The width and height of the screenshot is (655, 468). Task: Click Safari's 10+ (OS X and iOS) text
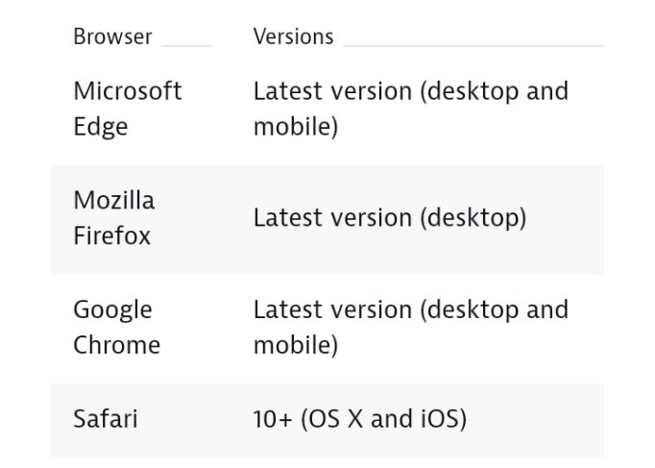coord(359,419)
